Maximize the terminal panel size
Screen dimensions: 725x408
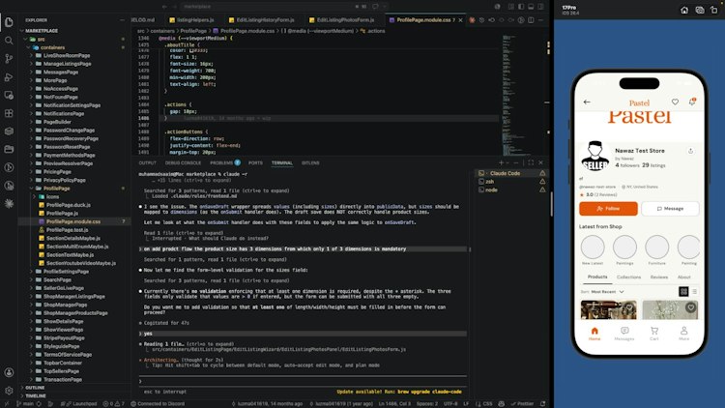click(531, 162)
